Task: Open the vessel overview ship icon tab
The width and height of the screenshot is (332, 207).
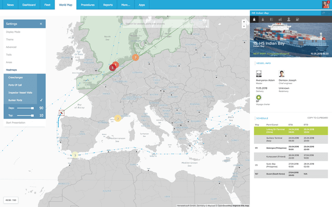Action: (254, 20)
